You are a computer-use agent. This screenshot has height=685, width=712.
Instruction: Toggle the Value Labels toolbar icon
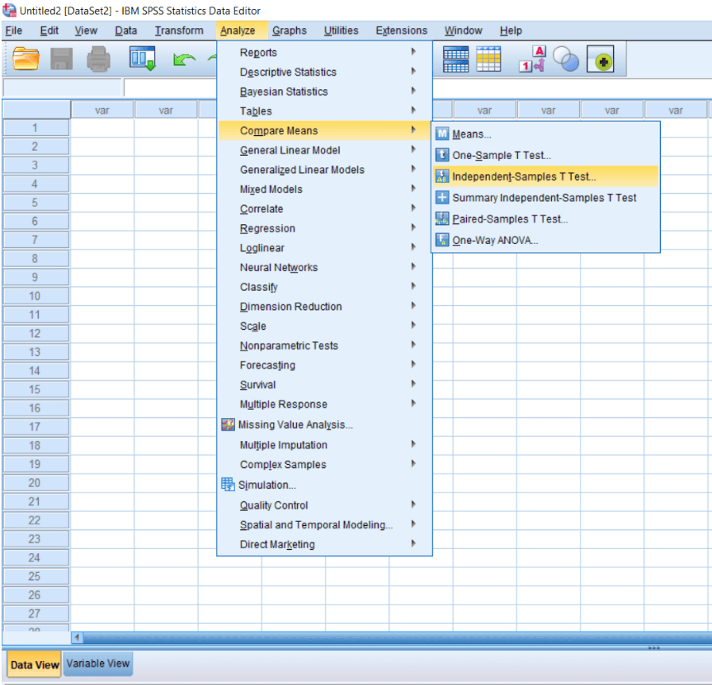click(532, 59)
